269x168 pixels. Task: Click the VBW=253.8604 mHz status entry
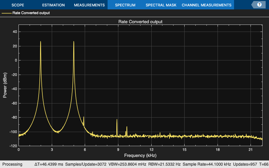(127, 164)
